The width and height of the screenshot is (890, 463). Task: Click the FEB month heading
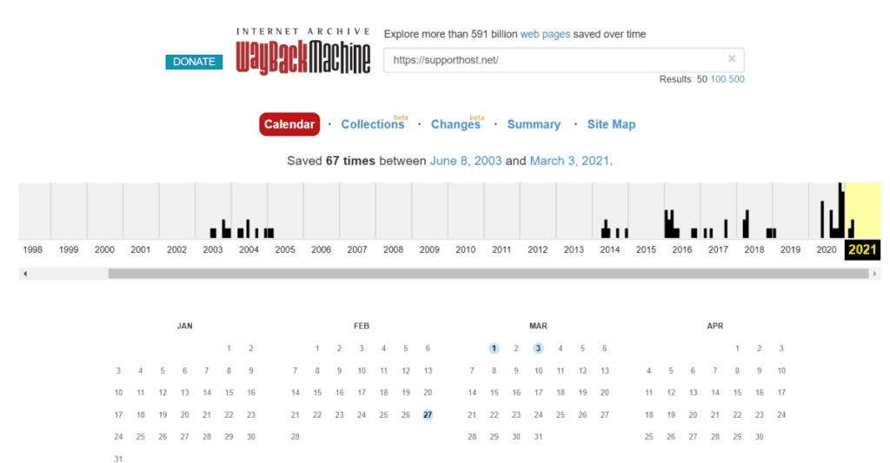point(361,326)
